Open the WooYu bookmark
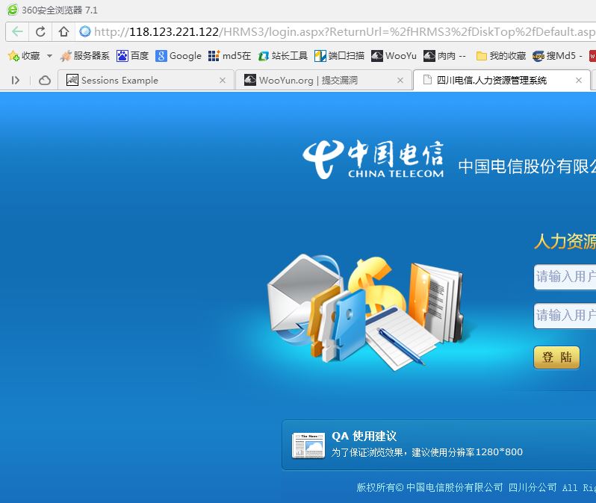Screen dimensions: 596x503 pyautogui.click(x=394, y=56)
